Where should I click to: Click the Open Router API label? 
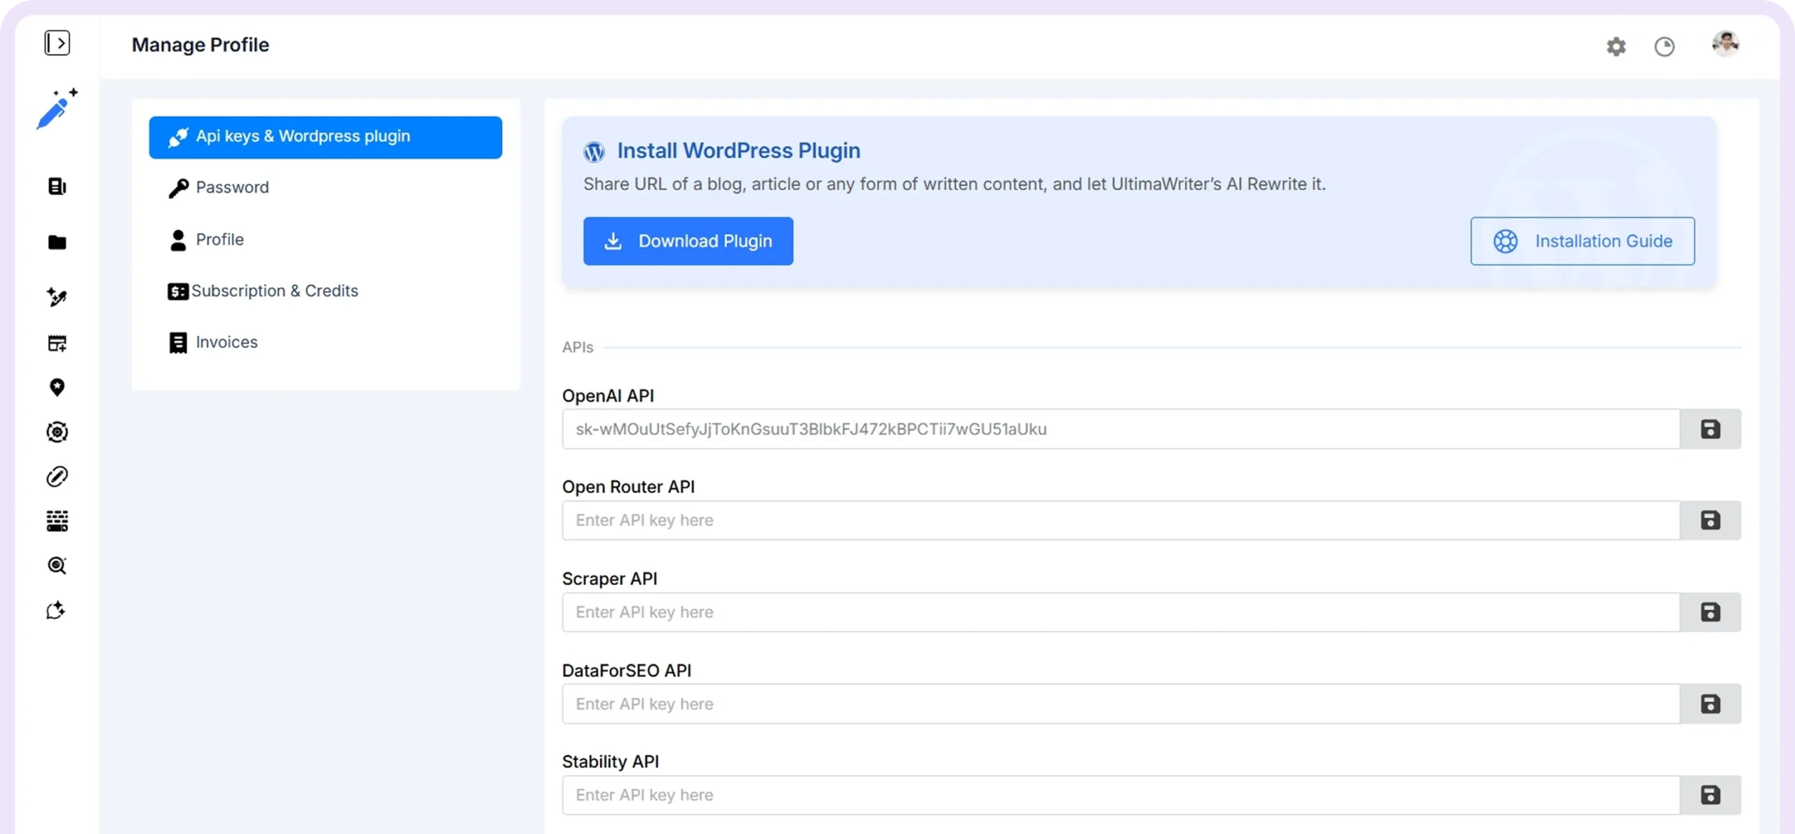tap(628, 486)
